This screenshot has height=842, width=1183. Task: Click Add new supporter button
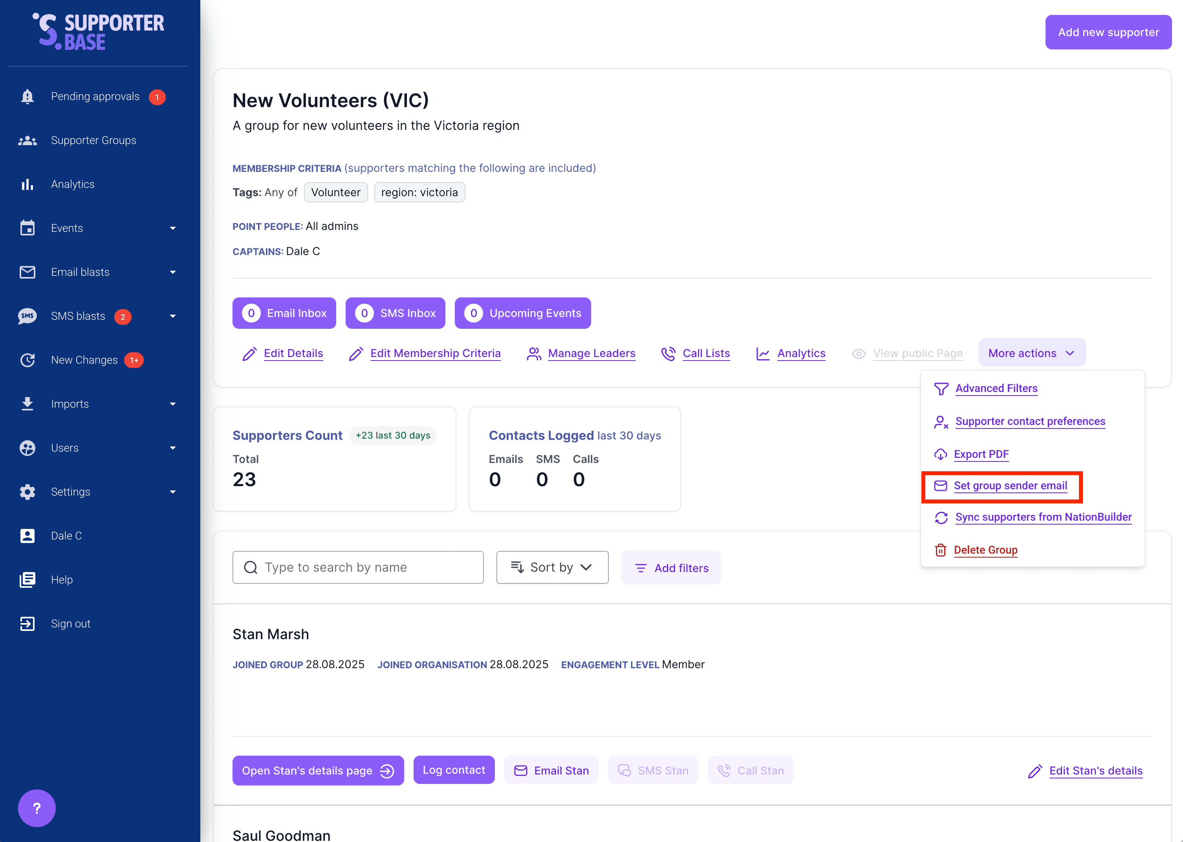[x=1108, y=32]
